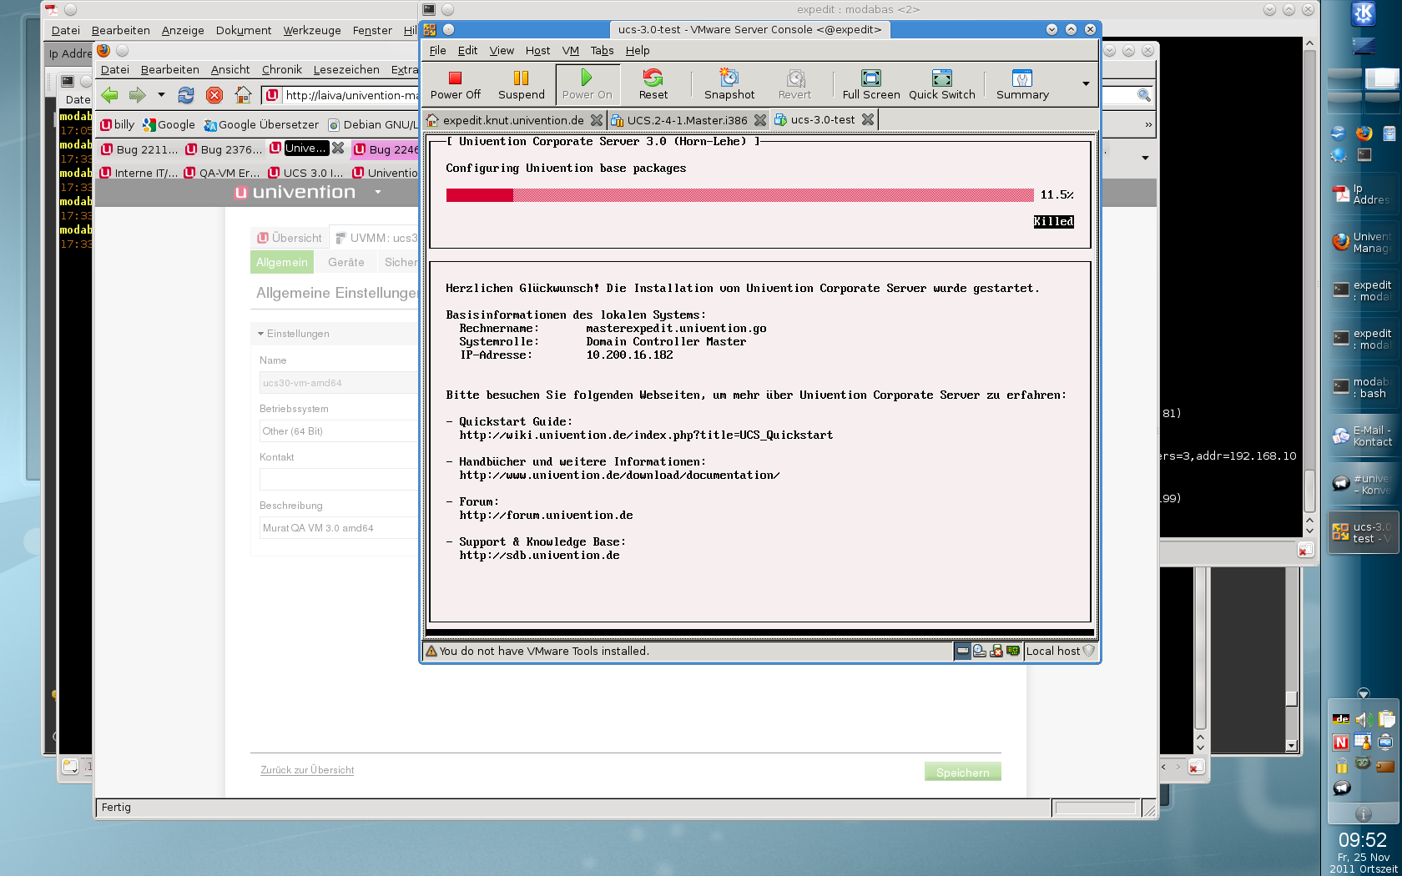
Task: Click the Firefox home icon
Action: point(243,95)
